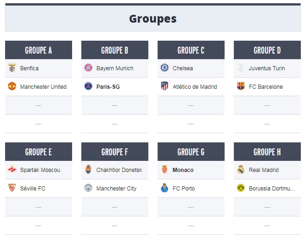This screenshot has height=239, width=305.
Task: Click the FC Porto badge
Action: click(x=165, y=188)
